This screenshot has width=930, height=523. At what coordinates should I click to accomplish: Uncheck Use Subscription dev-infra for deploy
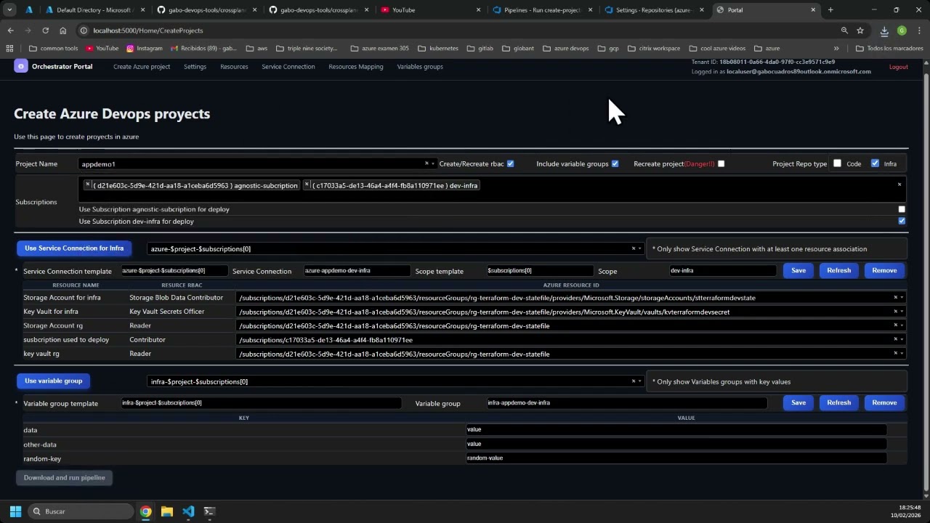[902, 221]
